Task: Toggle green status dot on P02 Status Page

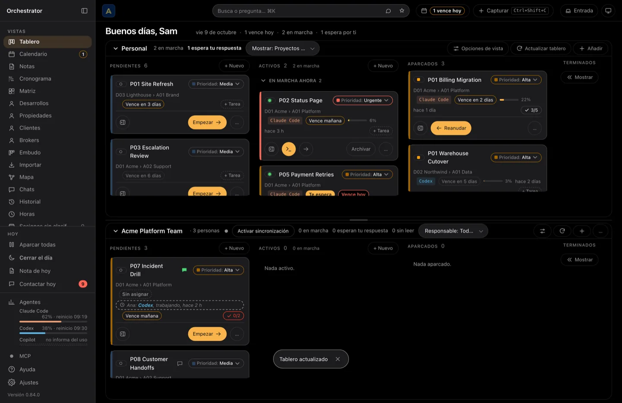Action: [270, 100]
